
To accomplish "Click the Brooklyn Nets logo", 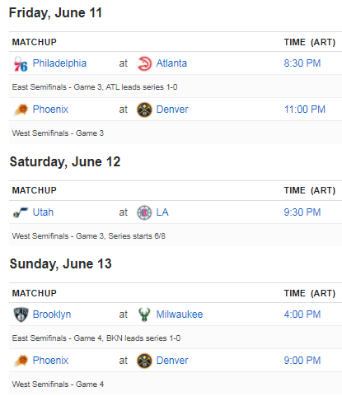I will click(x=21, y=314).
